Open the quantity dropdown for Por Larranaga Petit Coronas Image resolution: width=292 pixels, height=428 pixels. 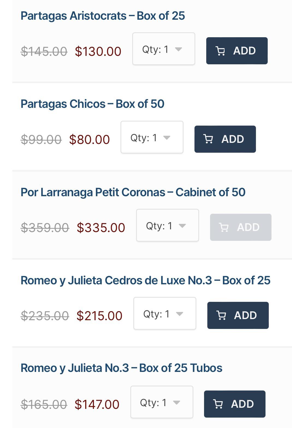(x=167, y=225)
